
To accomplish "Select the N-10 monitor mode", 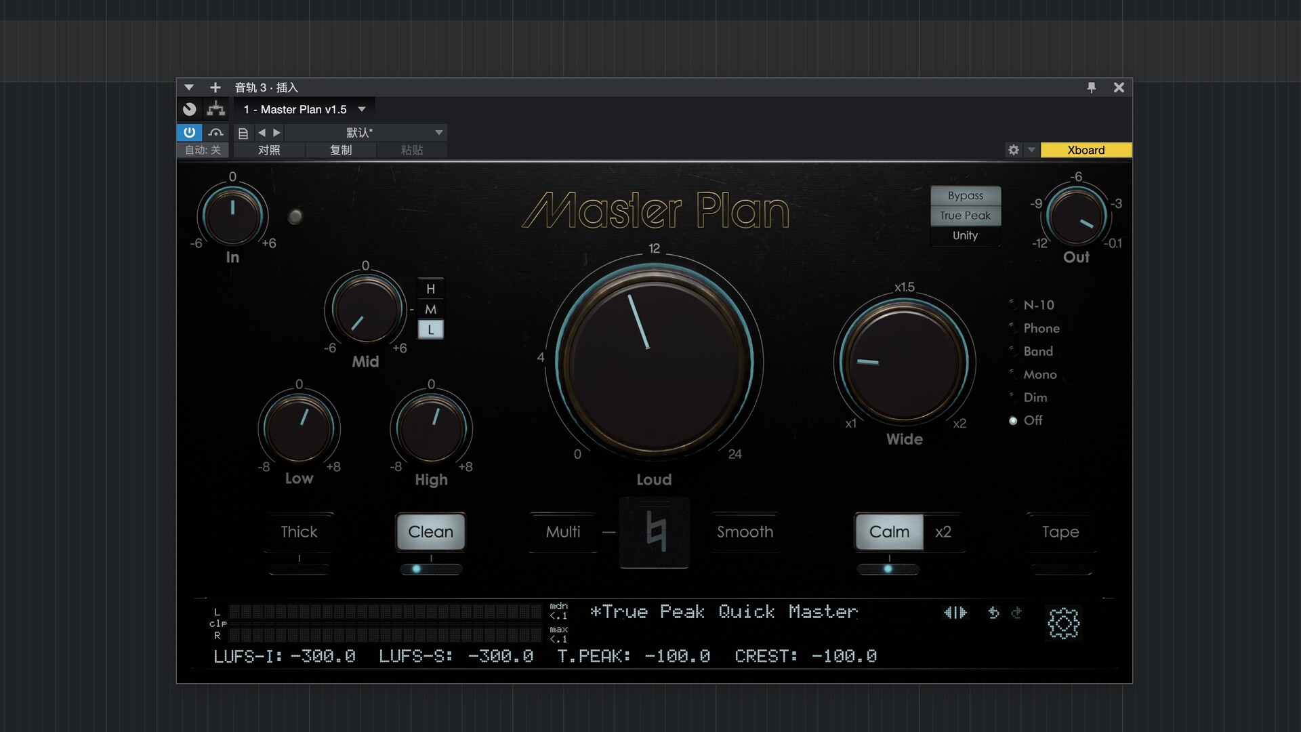I will pyautogui.click(x=1031, y=305).
